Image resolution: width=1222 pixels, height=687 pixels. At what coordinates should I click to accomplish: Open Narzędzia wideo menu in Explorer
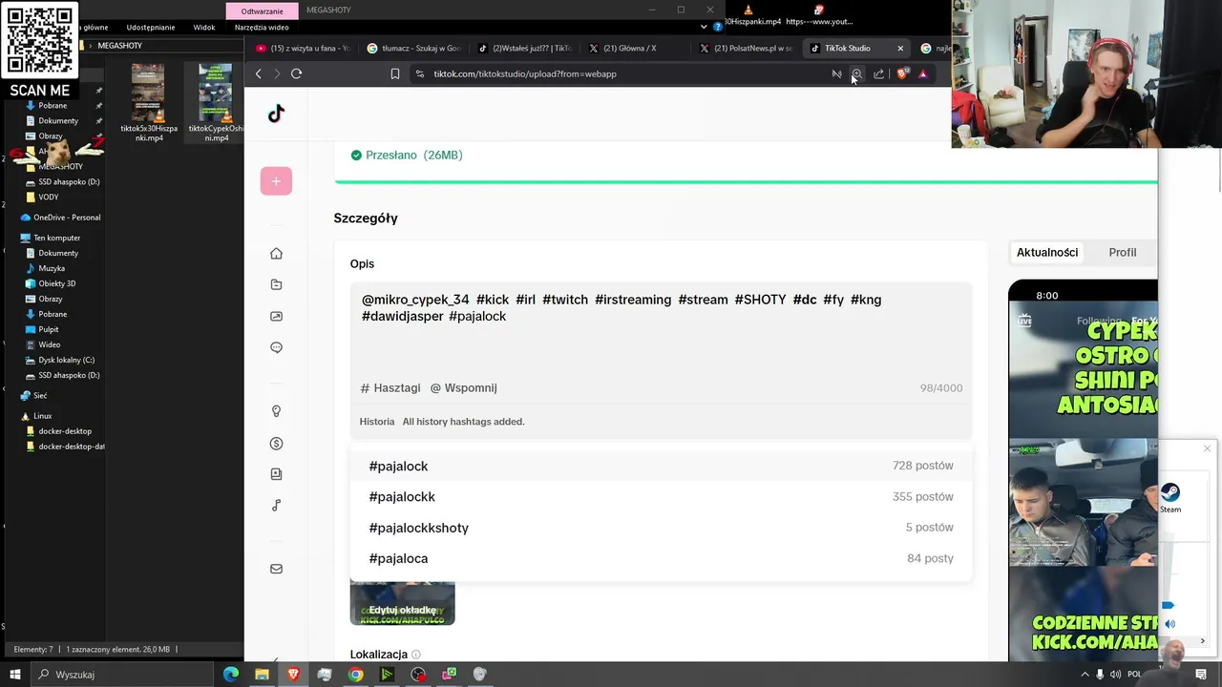point(262,27)
